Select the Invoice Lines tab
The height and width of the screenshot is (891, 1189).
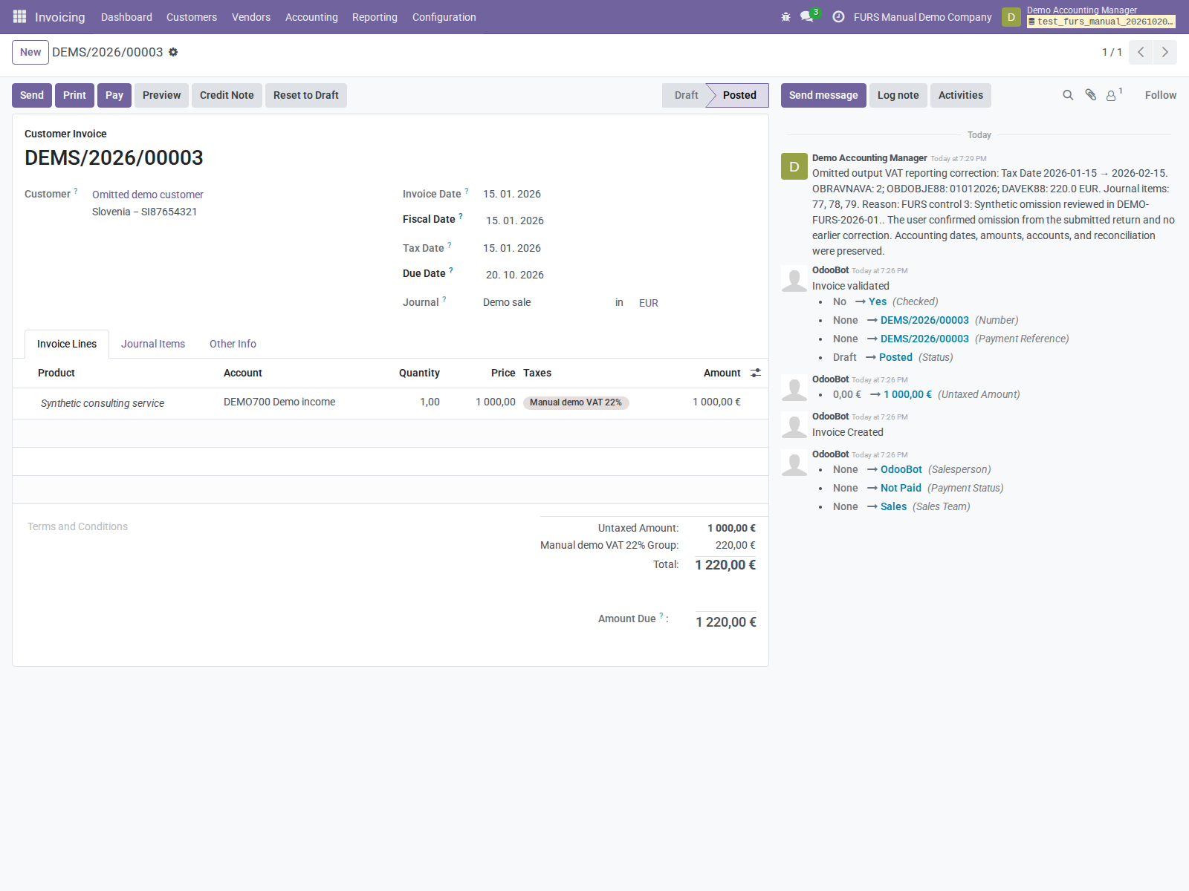pyautogui.click(x=67, y=344)
